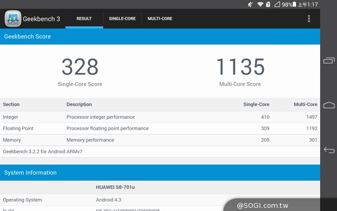The width and height of the screenshot is (337, 211).
Task: Tap the Geekbench 3 app icon
Action: pyautogui.click(x=13, y=19)
